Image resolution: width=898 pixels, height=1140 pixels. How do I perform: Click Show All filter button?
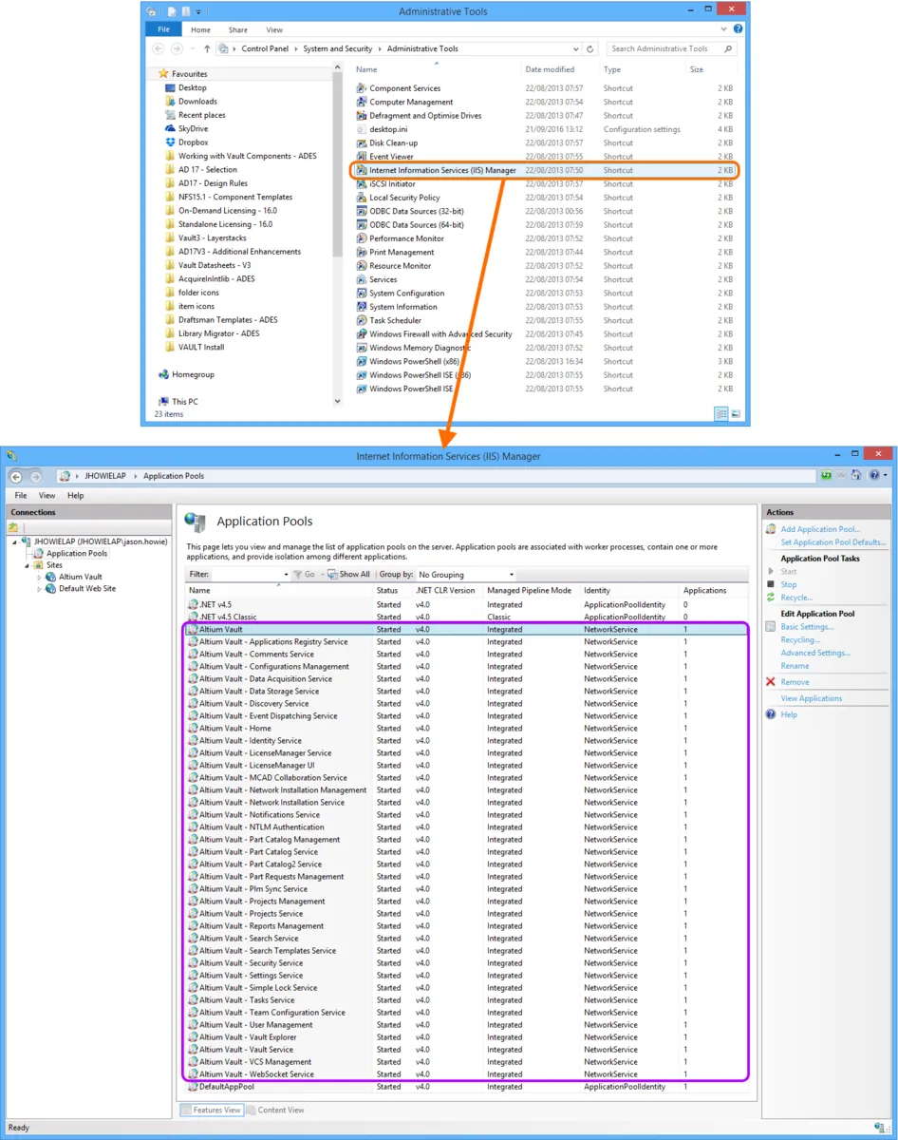[x=349, y=575]
